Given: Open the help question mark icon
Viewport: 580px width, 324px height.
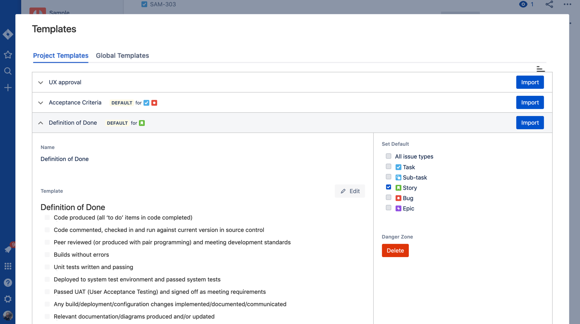Looking at the screenshot, I should pos(8,283).
